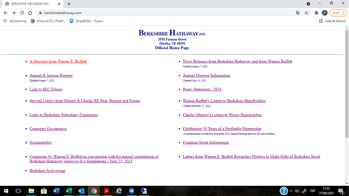Select the BERKSHIRE HATHAWAY INC. browser tab
This screenshot has width=349, height=196.
pyautogui.click(x=33, y=4)
